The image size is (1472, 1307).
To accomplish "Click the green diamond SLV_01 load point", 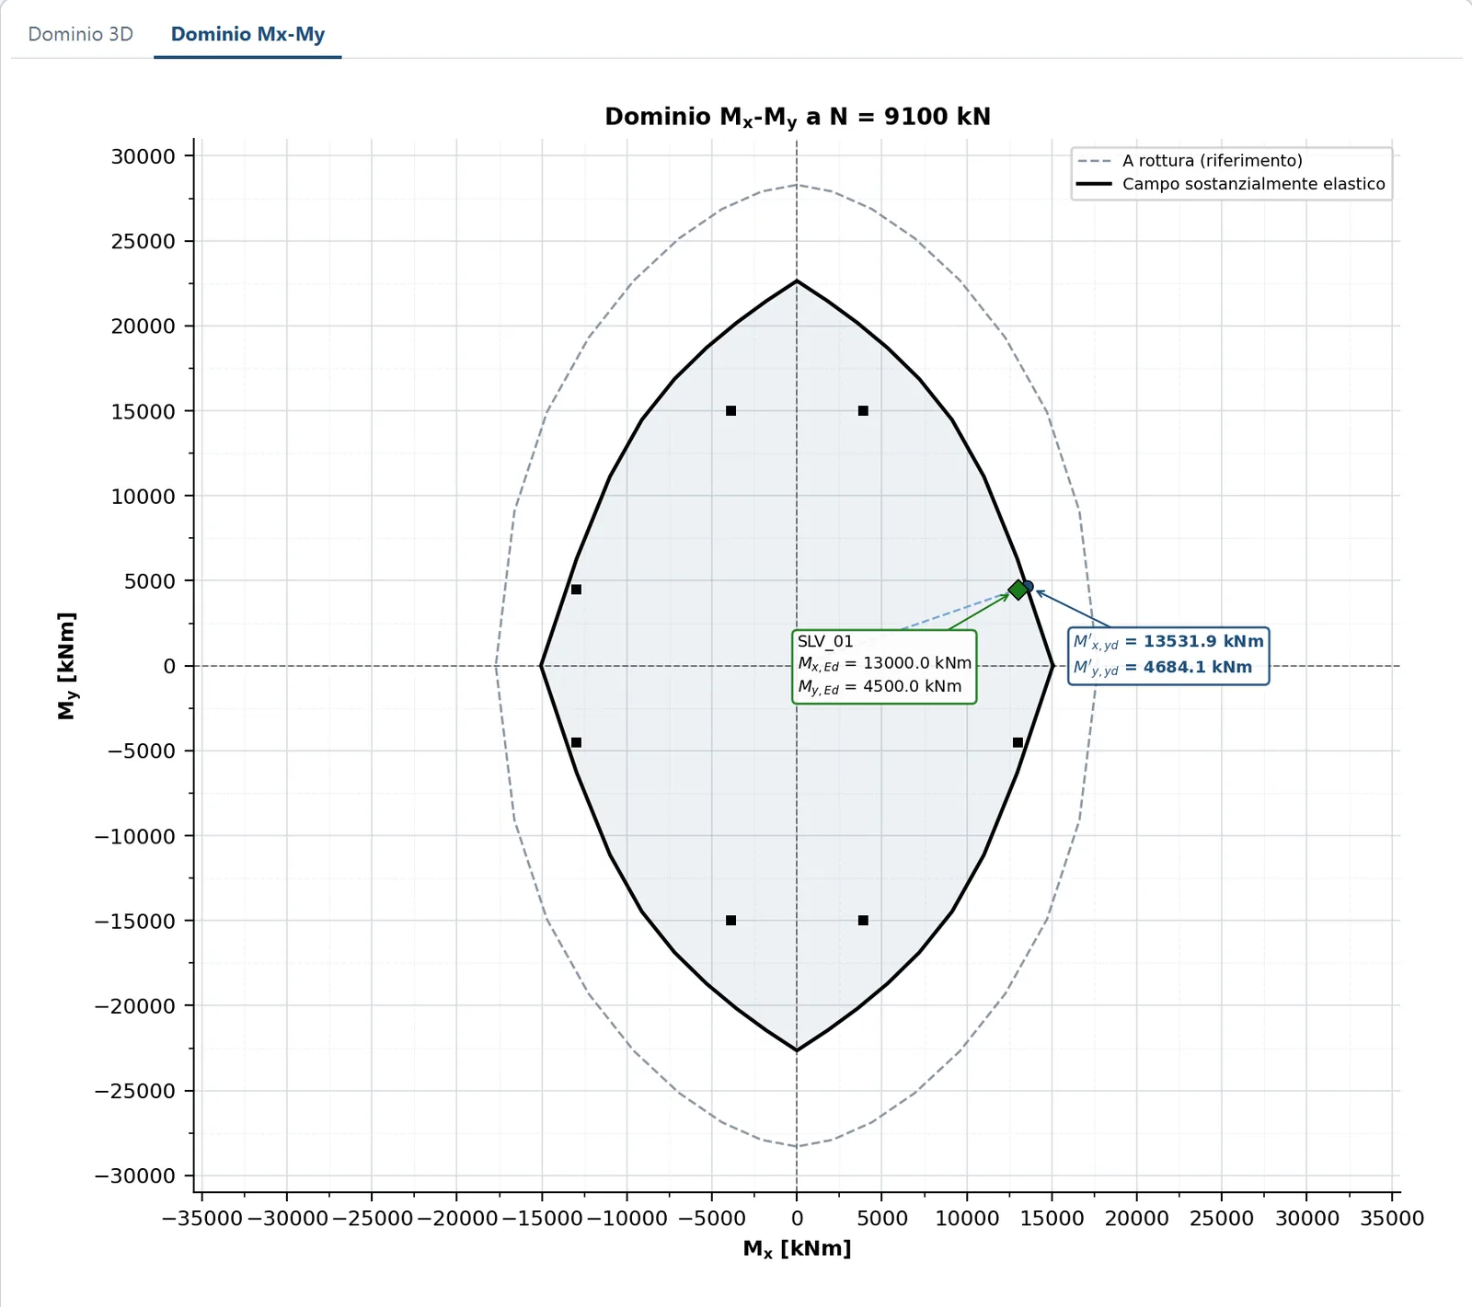I will [1018, 590].
